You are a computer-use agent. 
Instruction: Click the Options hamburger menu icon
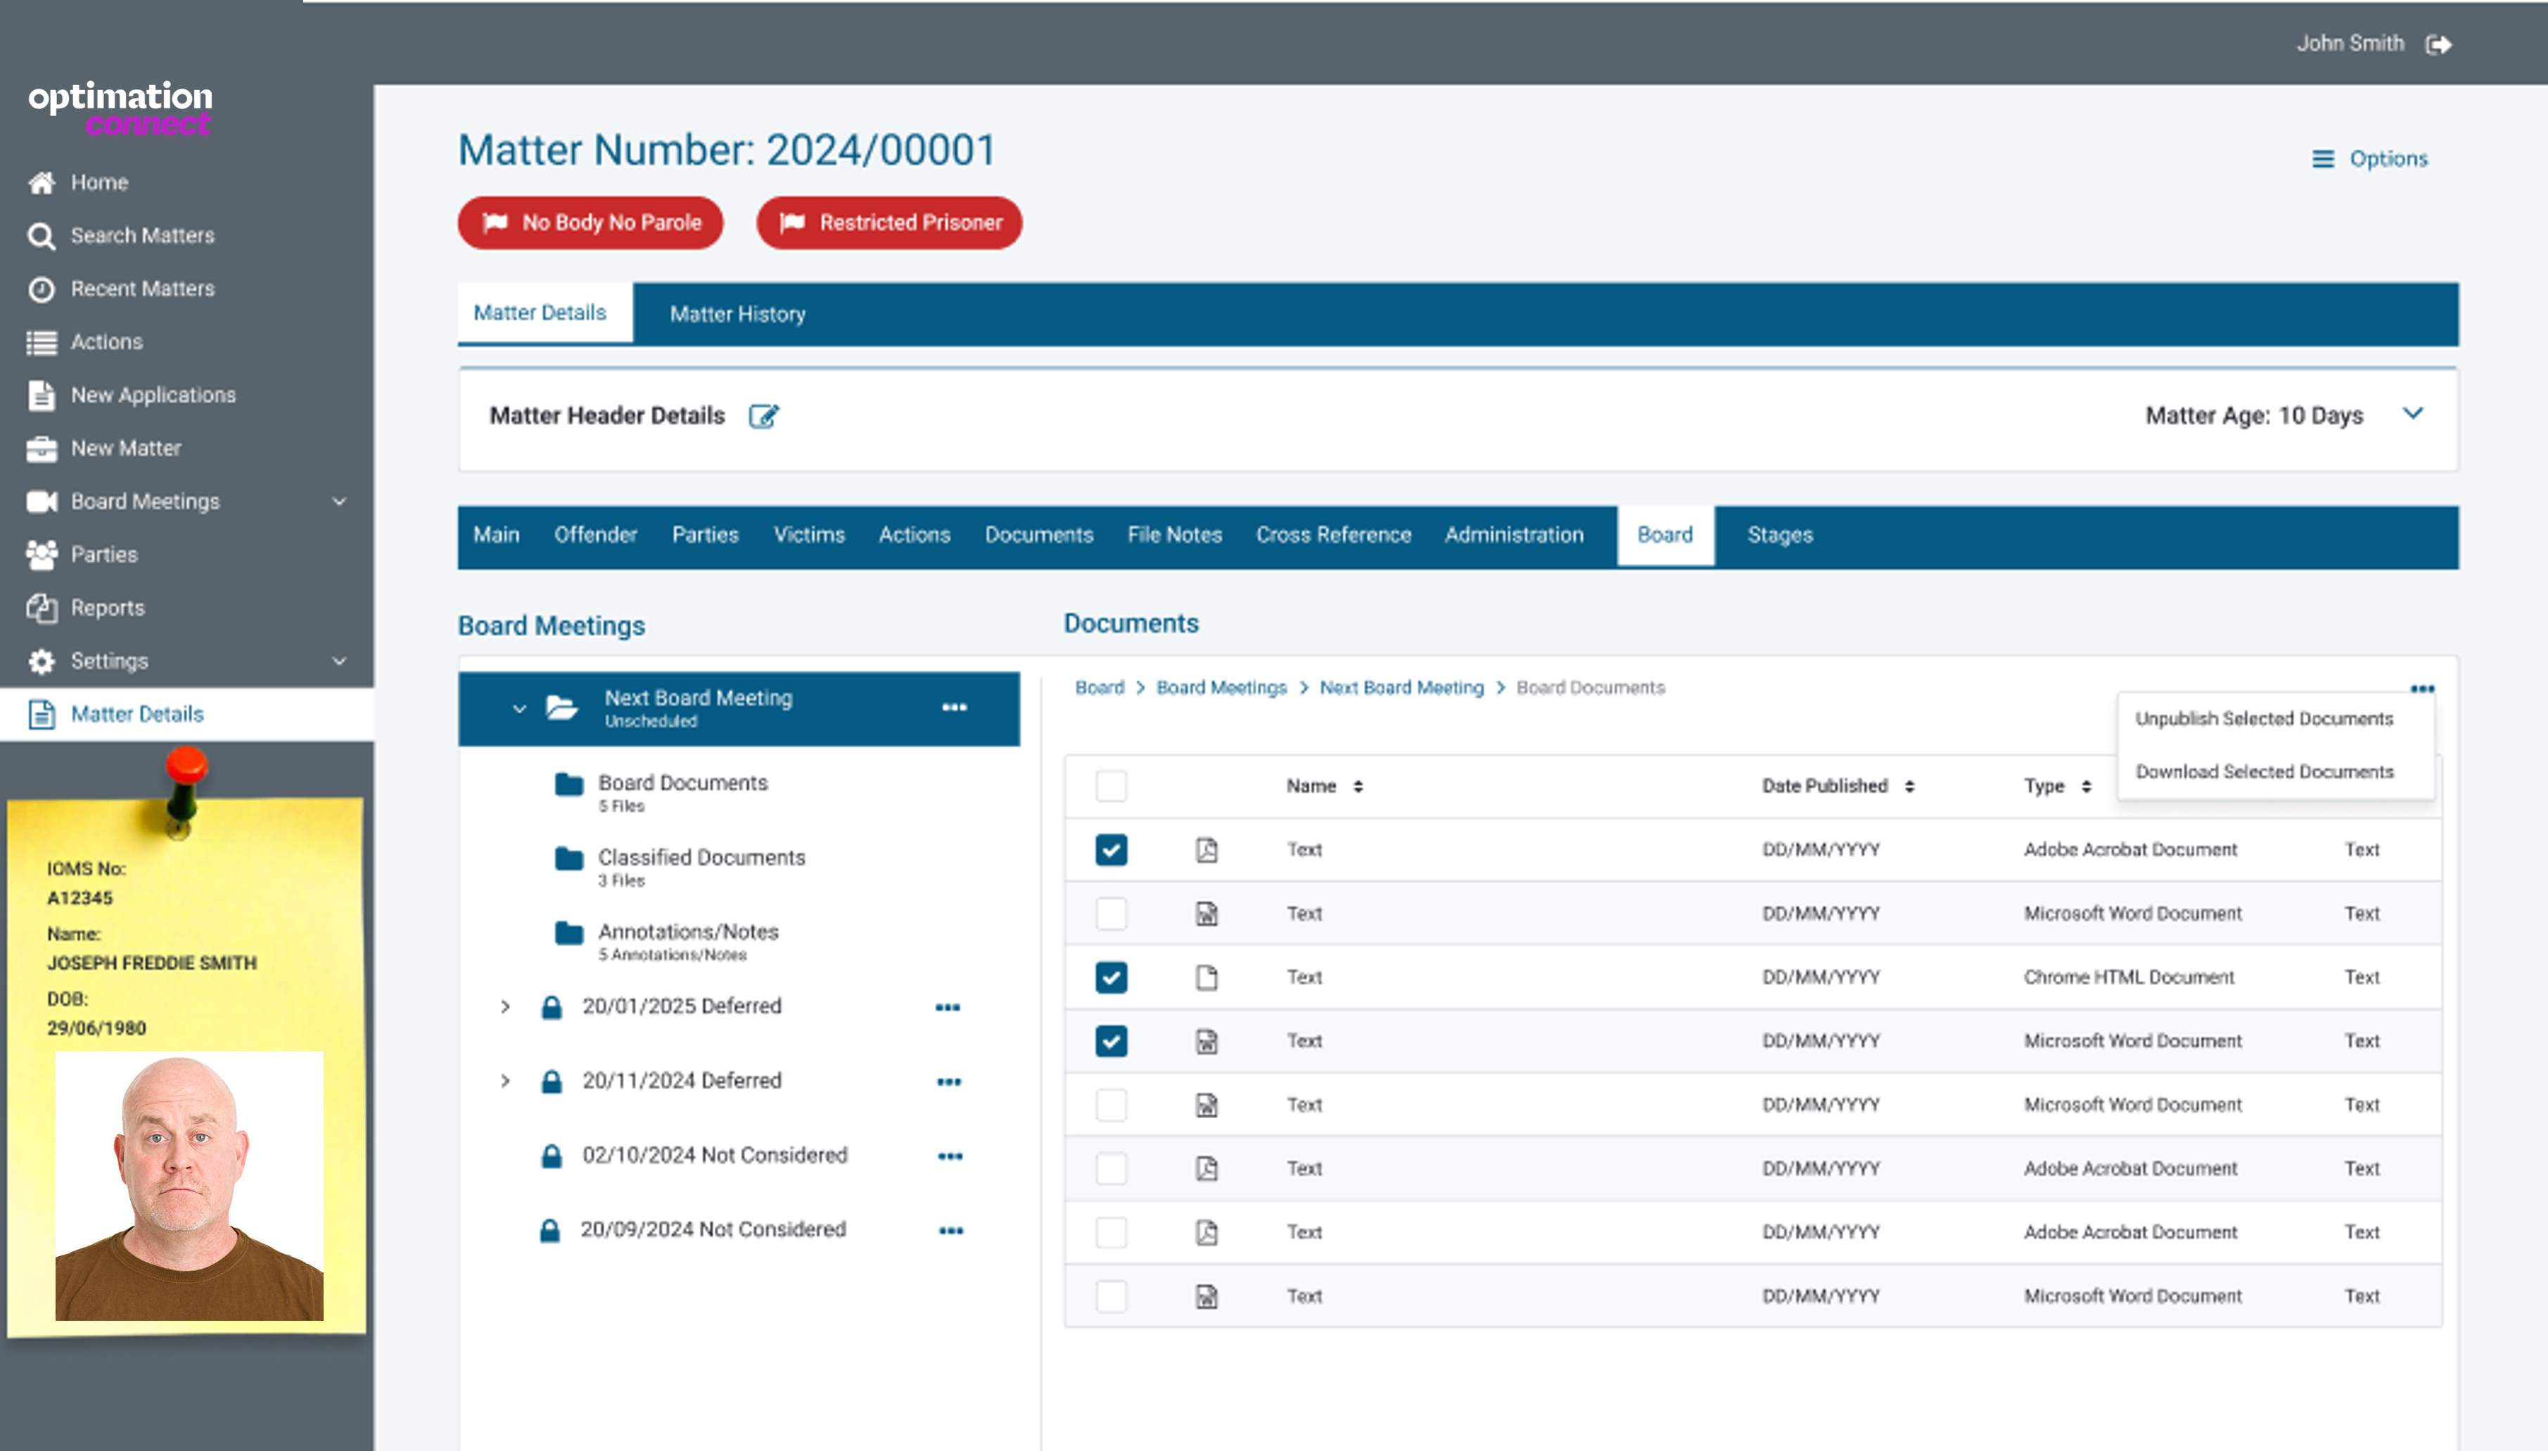tap(2322, 158)
